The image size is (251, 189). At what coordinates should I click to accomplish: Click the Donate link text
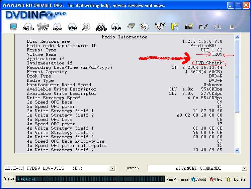pyautogui.click(x=240, y=179)
